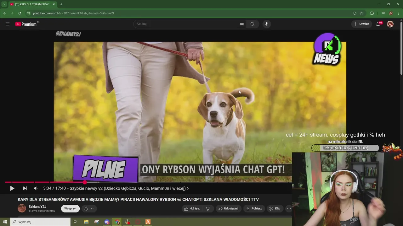Screen dimensions: 403x226
Task: Like the video with 4,9 tys. likes
Action: tap(192, 208)
